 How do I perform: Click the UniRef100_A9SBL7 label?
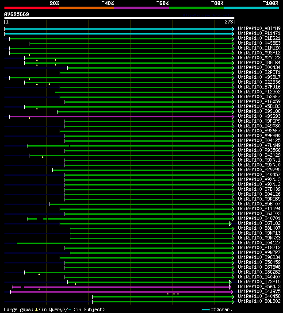click(x=259, y=77)
